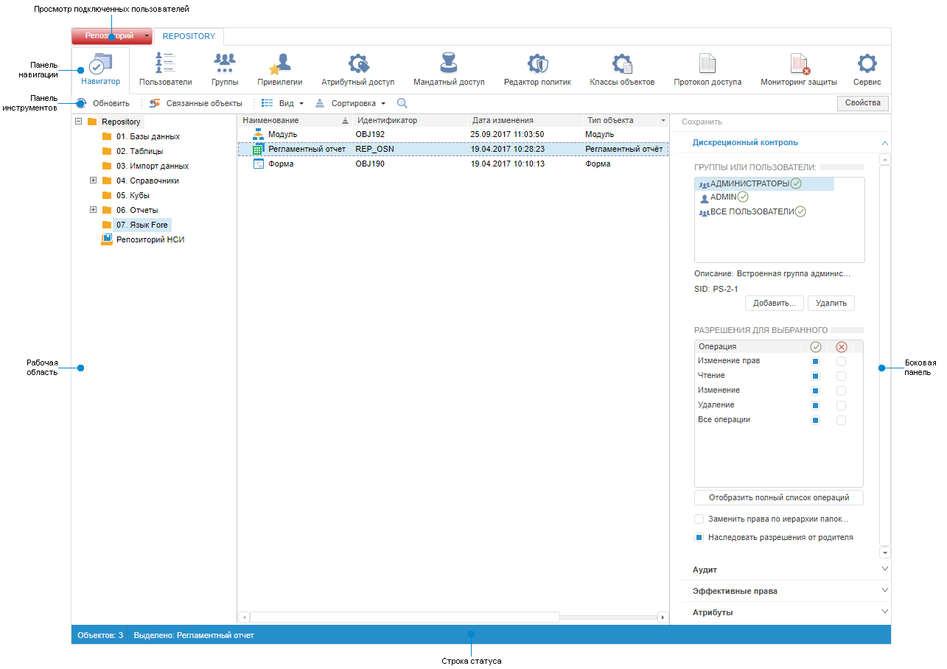The image size is (947, 669).
Task: Toggle allow checkbox for Чтение operation
Action: click(x=815, y=376)
